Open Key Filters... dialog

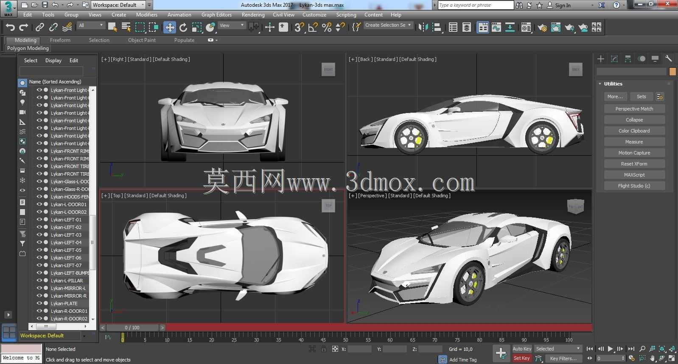click(563, 358)
